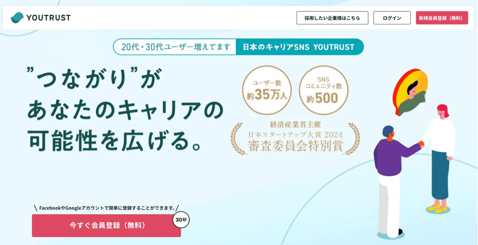The image size is (478, 245).
Task: Click the SNSコミュニティ数 約500 badge
Action: coord(324,90)
